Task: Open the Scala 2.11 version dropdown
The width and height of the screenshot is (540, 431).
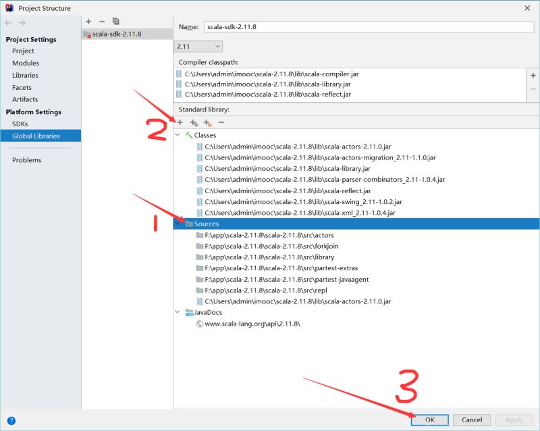Action: tap(198, 47)
